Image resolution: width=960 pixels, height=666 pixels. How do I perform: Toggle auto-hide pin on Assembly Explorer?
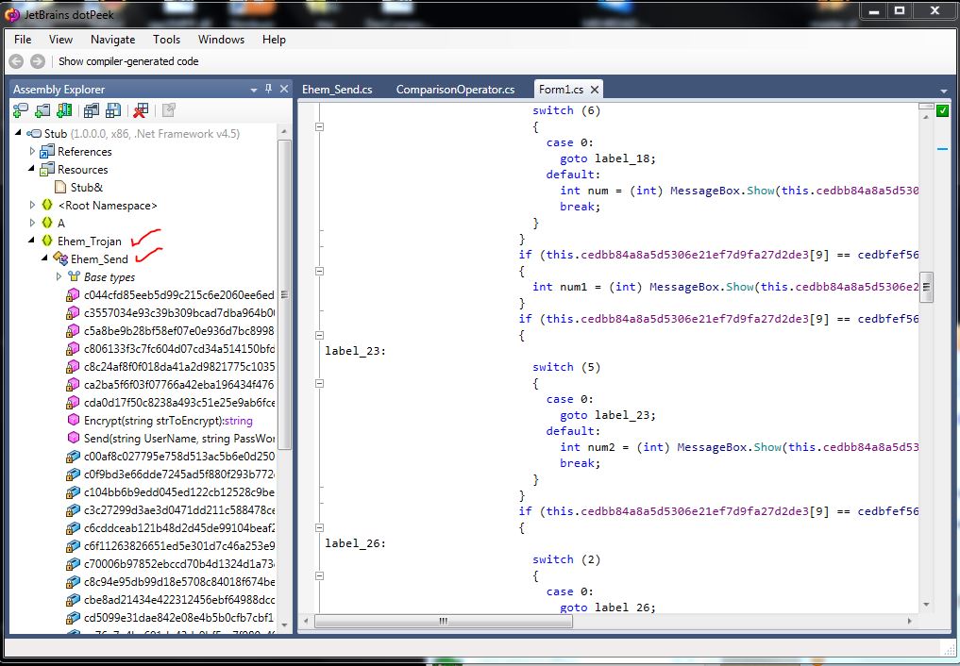click(x=268, y=90)
